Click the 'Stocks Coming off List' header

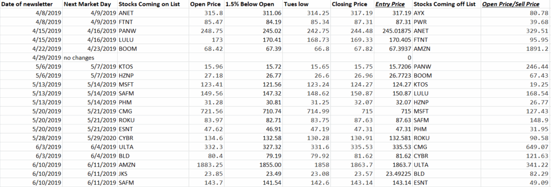(445, 5)
